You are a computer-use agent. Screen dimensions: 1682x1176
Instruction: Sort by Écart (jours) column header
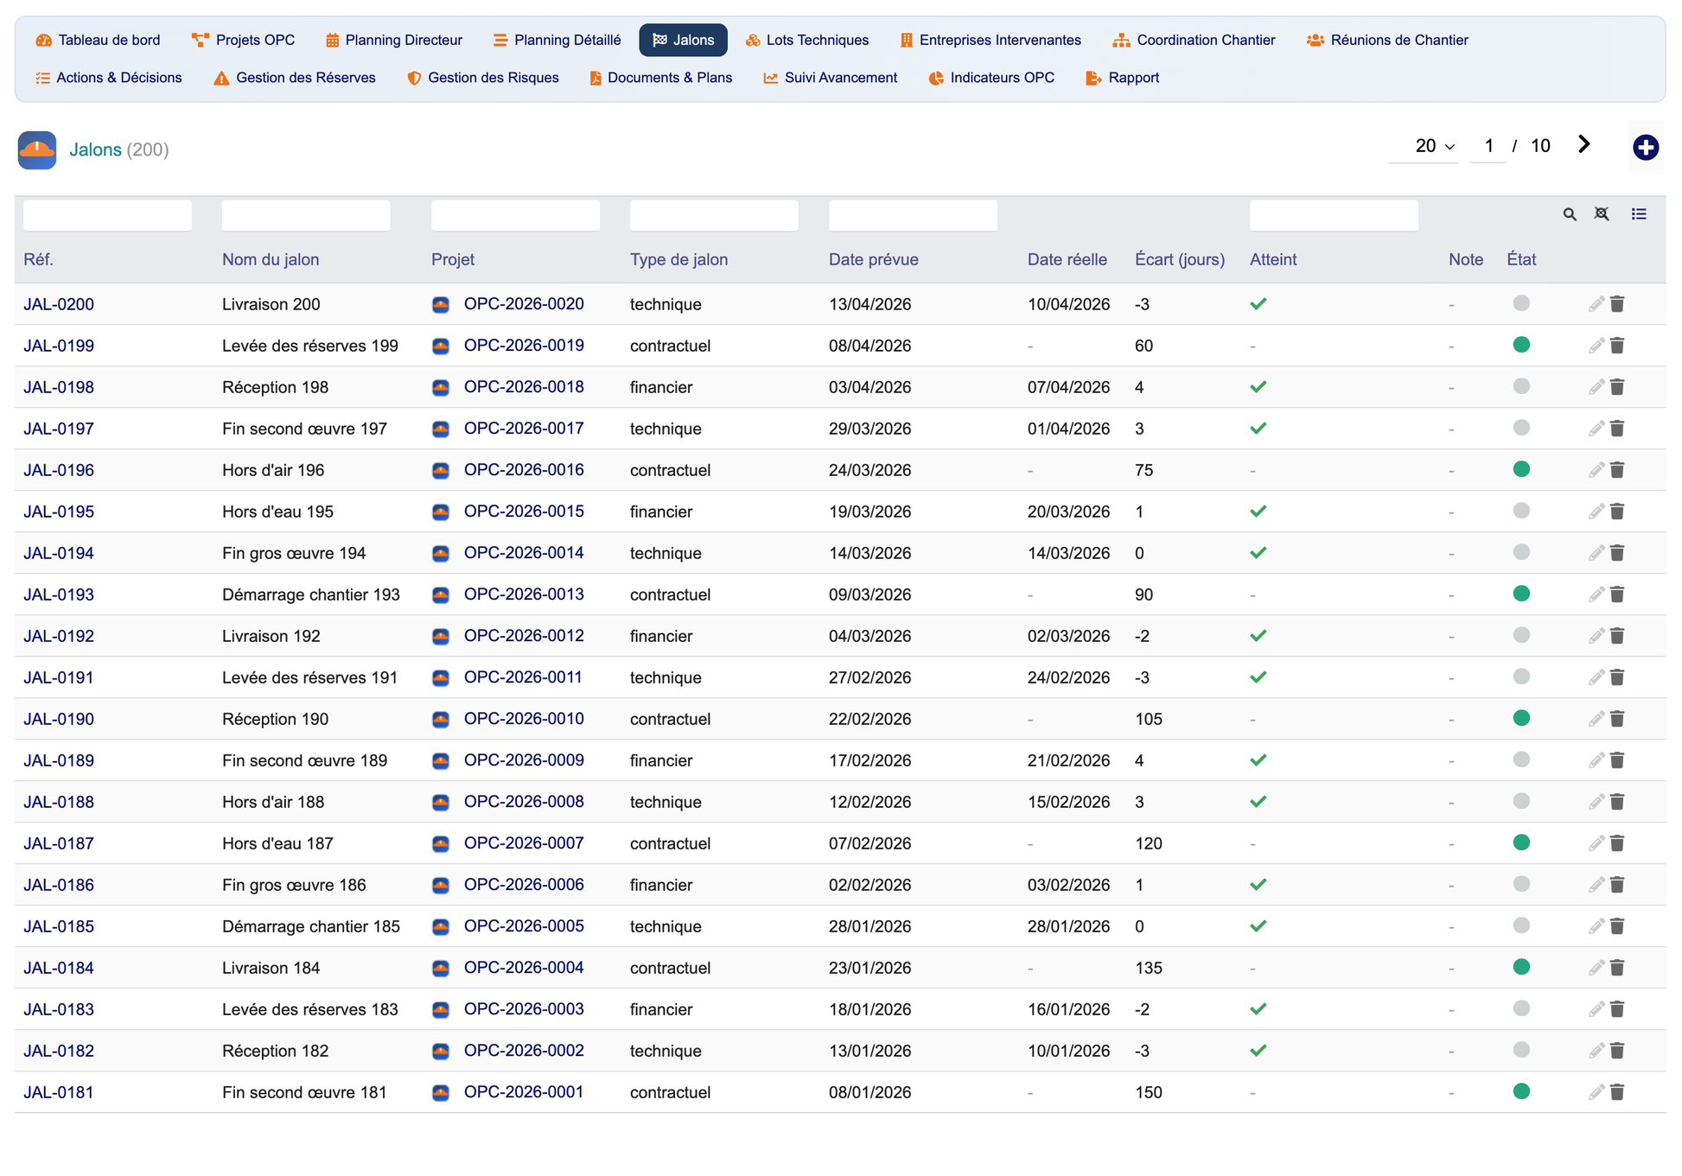point(1179,260)
